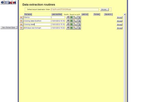Click Browse on the Birthdays next fortnight row

click(x=119, y=28)
